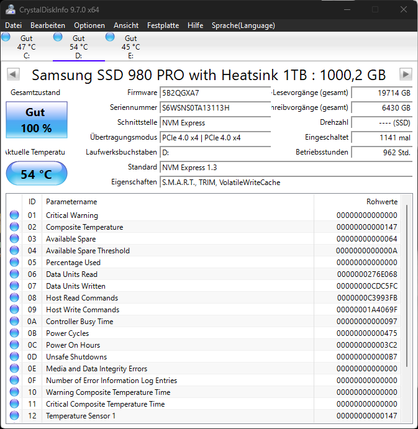Click the status icon for Unsafe Shutdowns
418x429 pixels.
tap(14, 356)
